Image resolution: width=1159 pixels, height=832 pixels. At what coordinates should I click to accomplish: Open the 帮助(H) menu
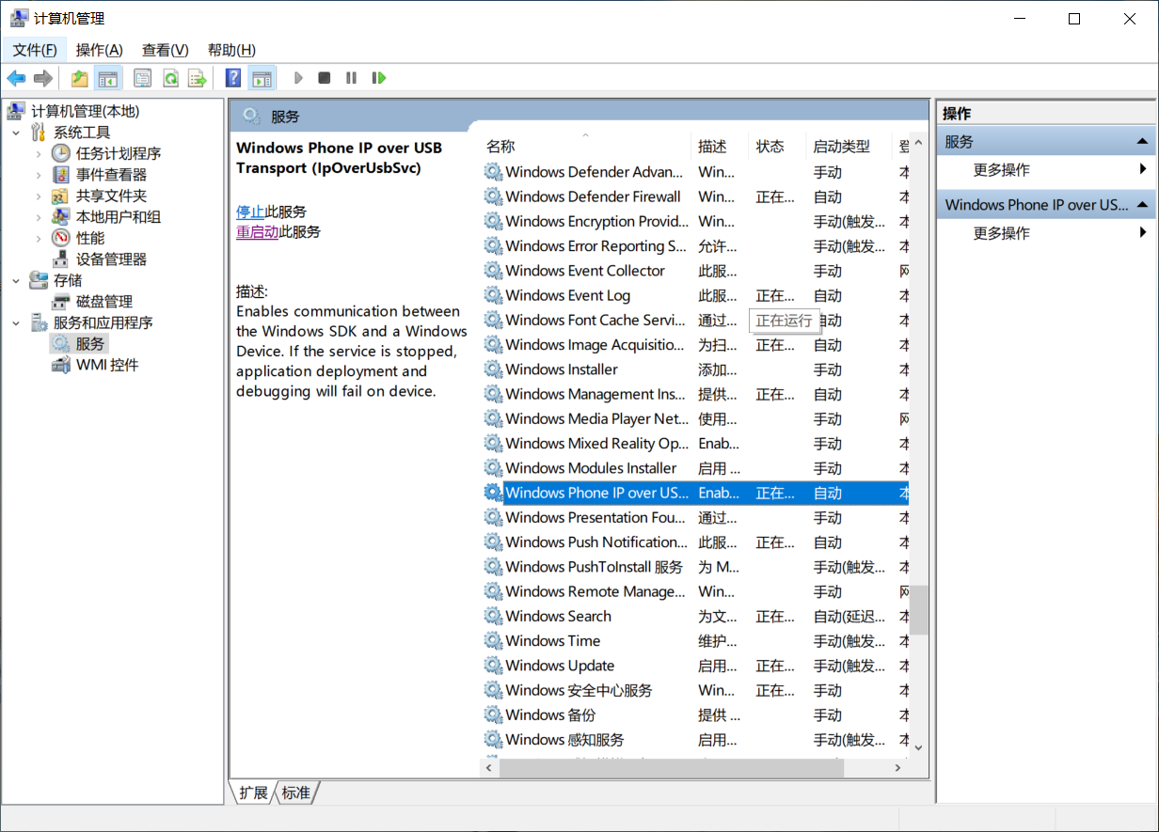coord(231,50)
